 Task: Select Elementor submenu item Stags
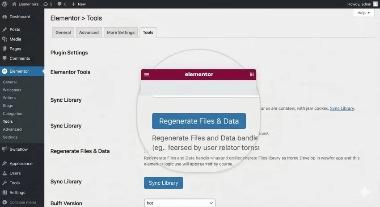coord(8,106)
